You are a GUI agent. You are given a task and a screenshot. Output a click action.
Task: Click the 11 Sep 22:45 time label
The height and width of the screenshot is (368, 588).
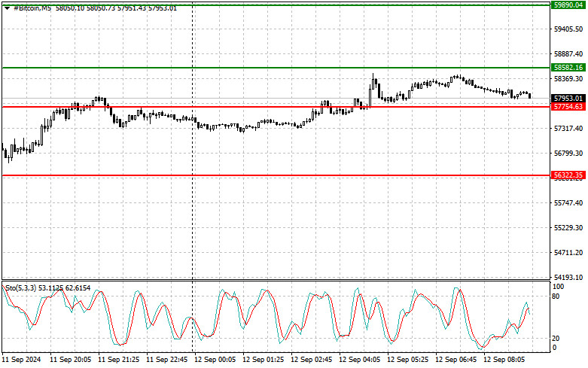tap(166, 360)
